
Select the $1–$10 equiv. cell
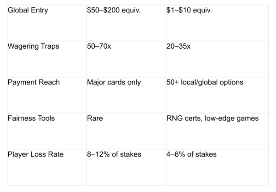pyautogui.click(x=217, y=23)
